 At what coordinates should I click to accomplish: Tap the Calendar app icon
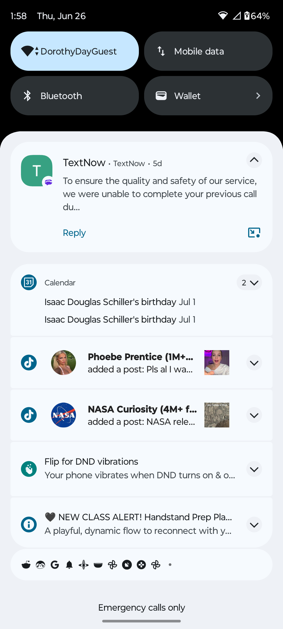click(x=29, y=283)
